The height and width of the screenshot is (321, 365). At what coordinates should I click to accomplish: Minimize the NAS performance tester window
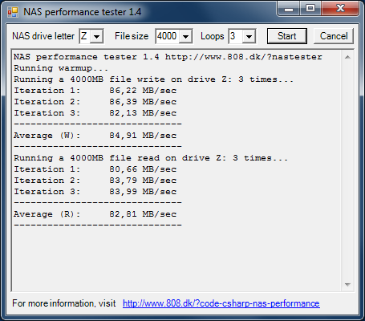(289, 9)
